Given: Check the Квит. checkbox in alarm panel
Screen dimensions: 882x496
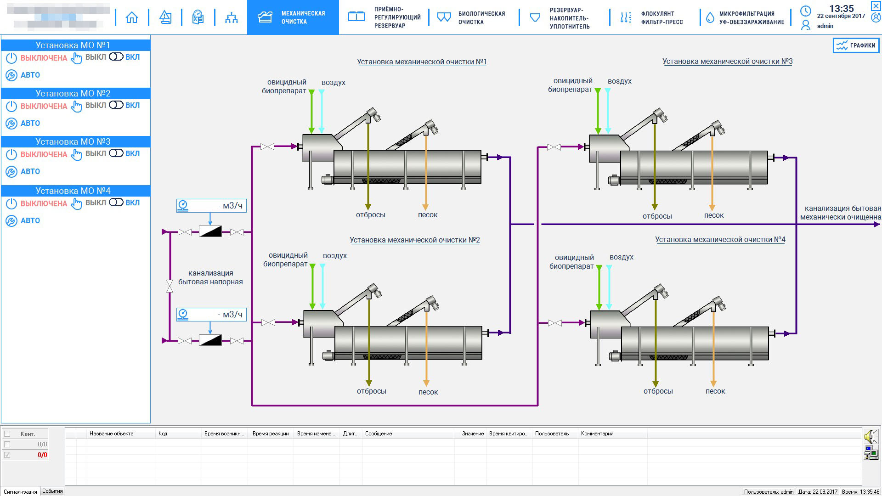Looking at the screenshot, I should tap(7, 434).
